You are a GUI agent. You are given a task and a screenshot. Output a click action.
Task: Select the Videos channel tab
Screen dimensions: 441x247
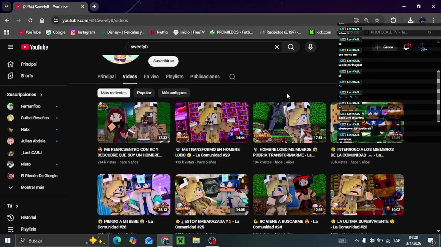pos(130,77)
